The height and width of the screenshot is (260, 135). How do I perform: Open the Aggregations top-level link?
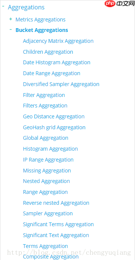click(26, 8)
